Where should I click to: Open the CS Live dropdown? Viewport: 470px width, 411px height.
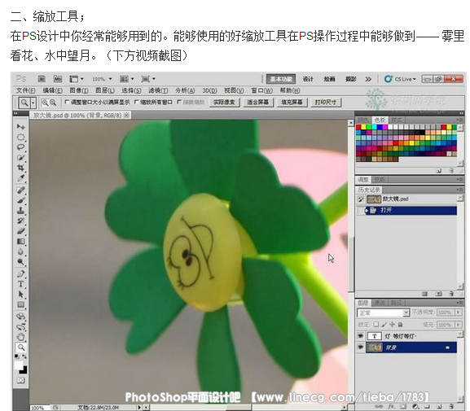(401, 79)
